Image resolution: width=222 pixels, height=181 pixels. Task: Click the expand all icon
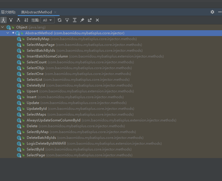point(75,20)
